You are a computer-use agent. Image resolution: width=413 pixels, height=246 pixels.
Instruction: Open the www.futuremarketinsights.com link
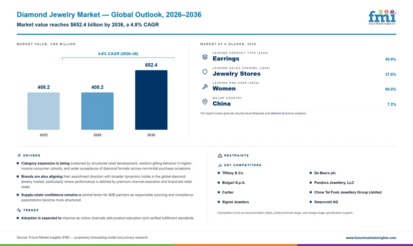pos(371,238)
